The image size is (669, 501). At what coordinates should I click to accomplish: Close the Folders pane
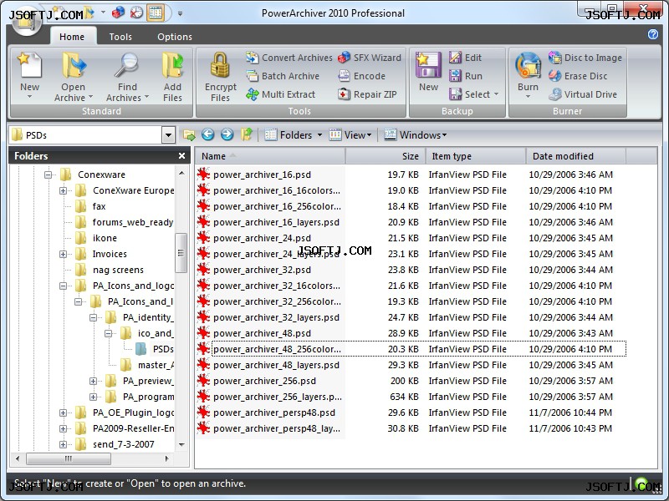coord(181,155)
